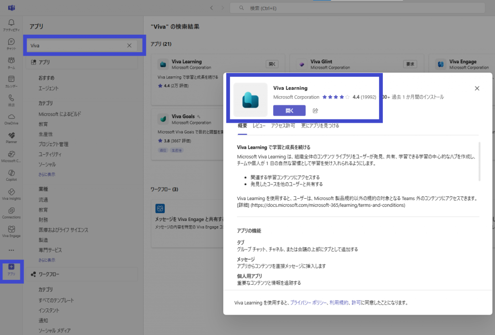Select 生産性 category in left panel
The height and width of the screenshot is (335, 495).
[x=45, y=134]
